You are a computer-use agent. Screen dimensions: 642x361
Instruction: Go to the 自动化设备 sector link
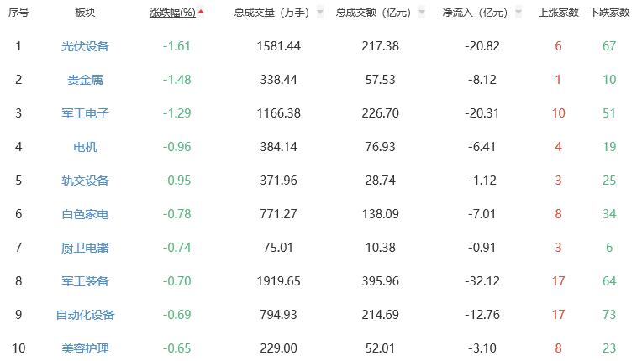tap(85, 315)
